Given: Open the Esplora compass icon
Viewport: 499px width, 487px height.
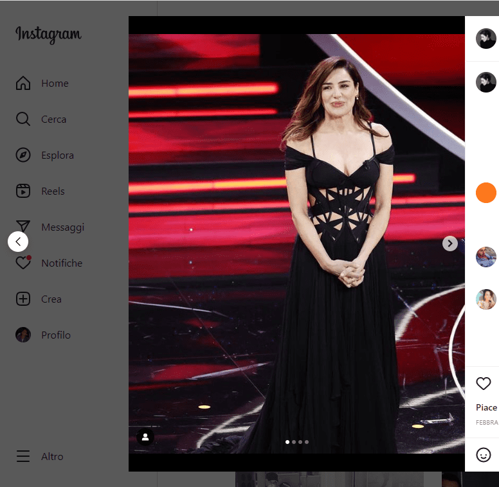Looking at the screenshot, I should (23, 155).
